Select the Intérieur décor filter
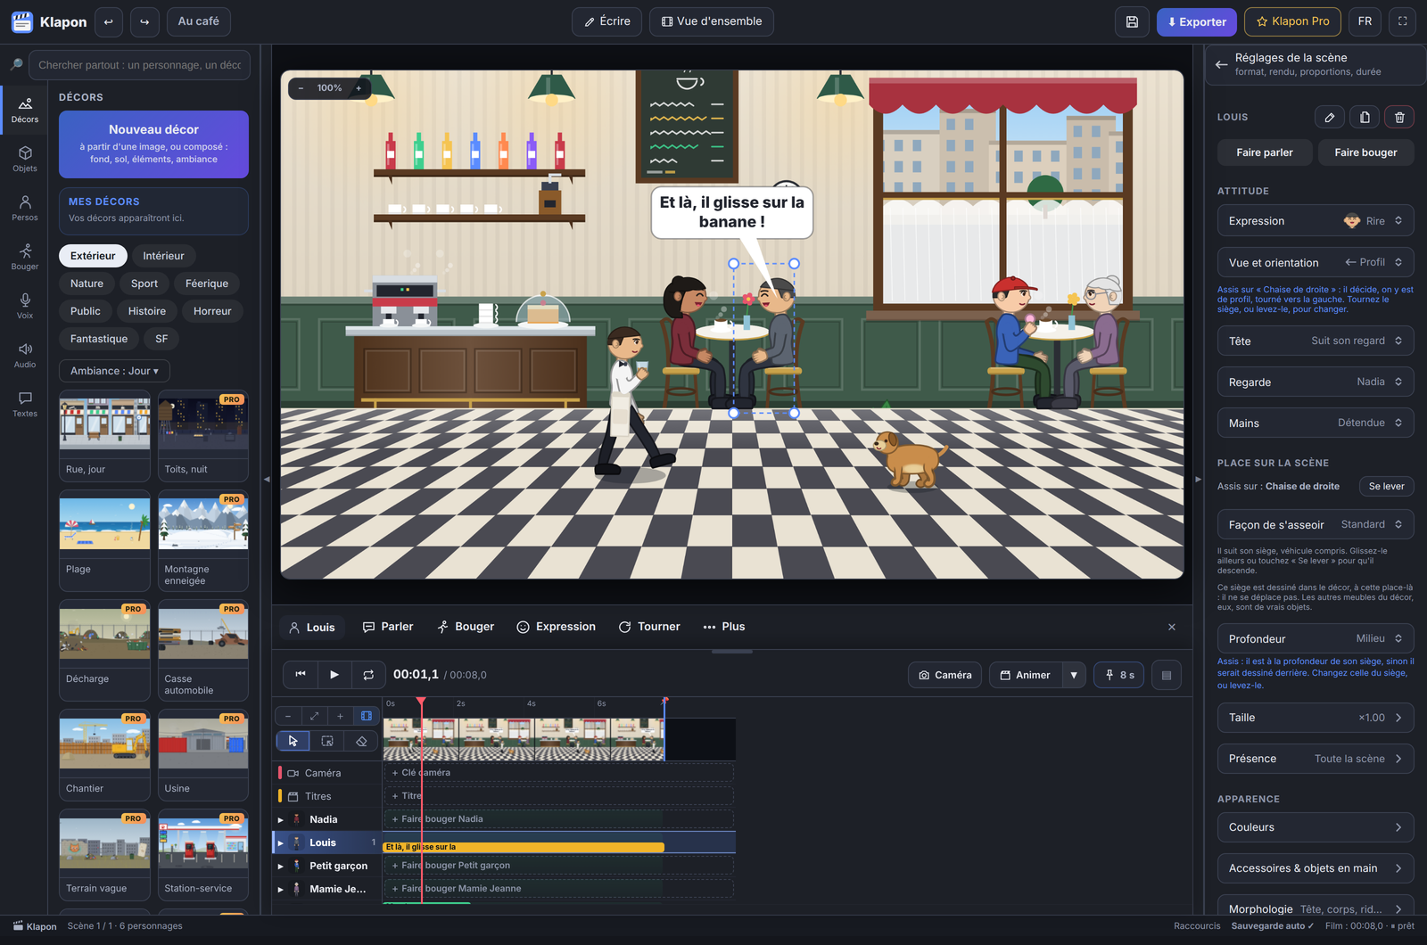This screenshot has height=945, width=1427. [163, 256]
